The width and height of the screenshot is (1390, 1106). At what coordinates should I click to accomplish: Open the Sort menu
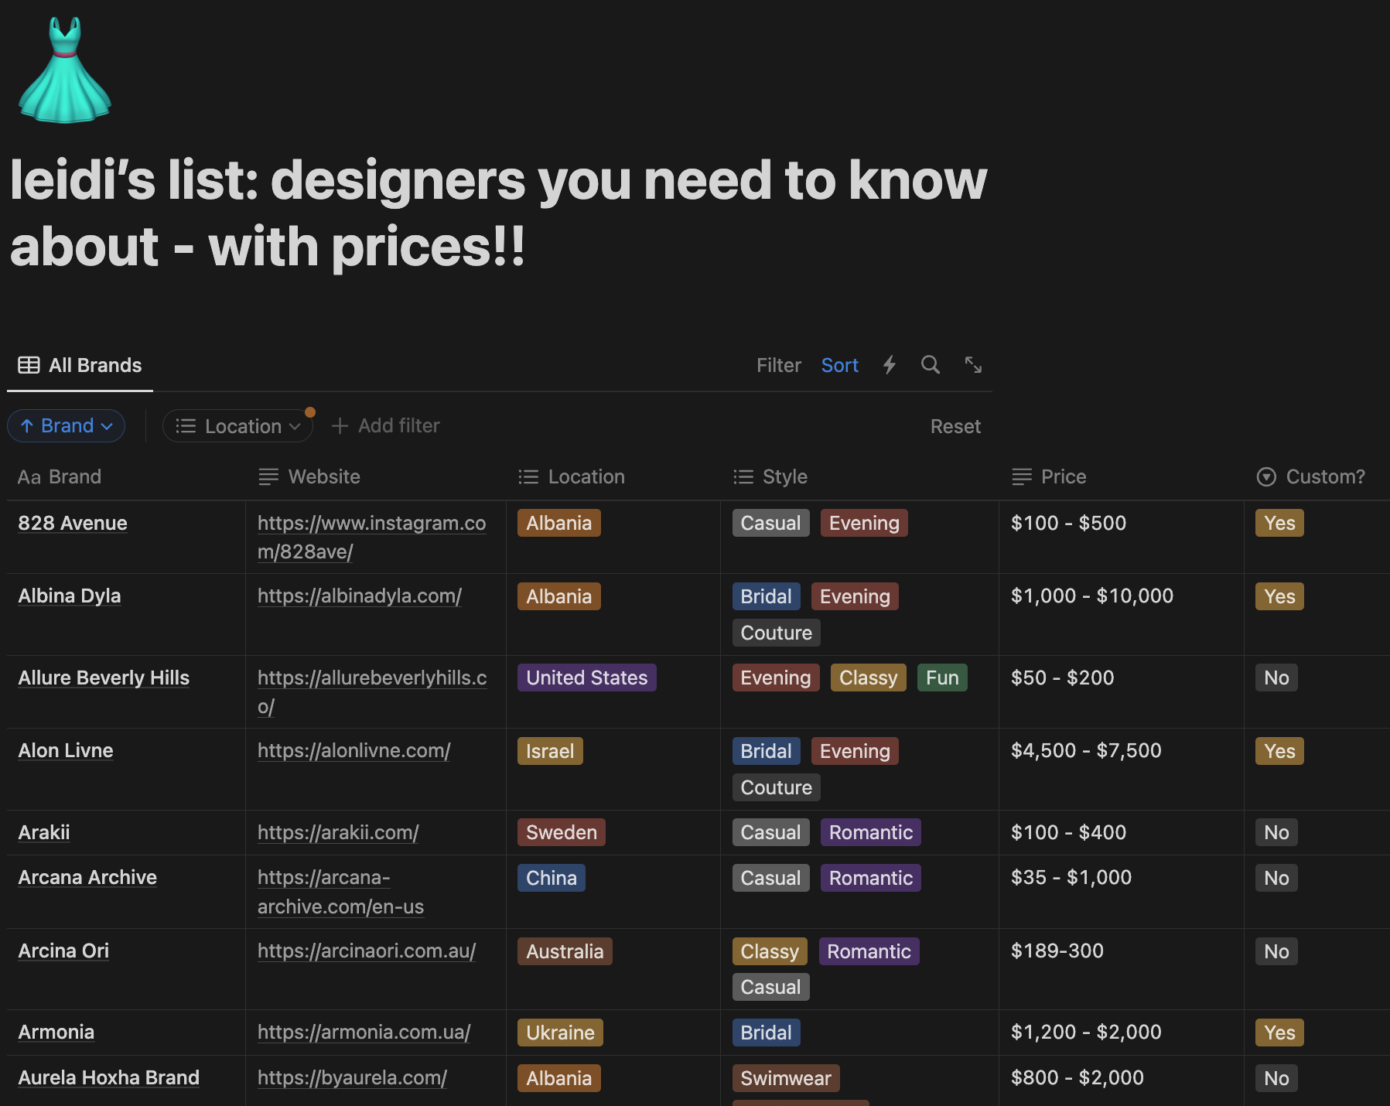[839, 364]
